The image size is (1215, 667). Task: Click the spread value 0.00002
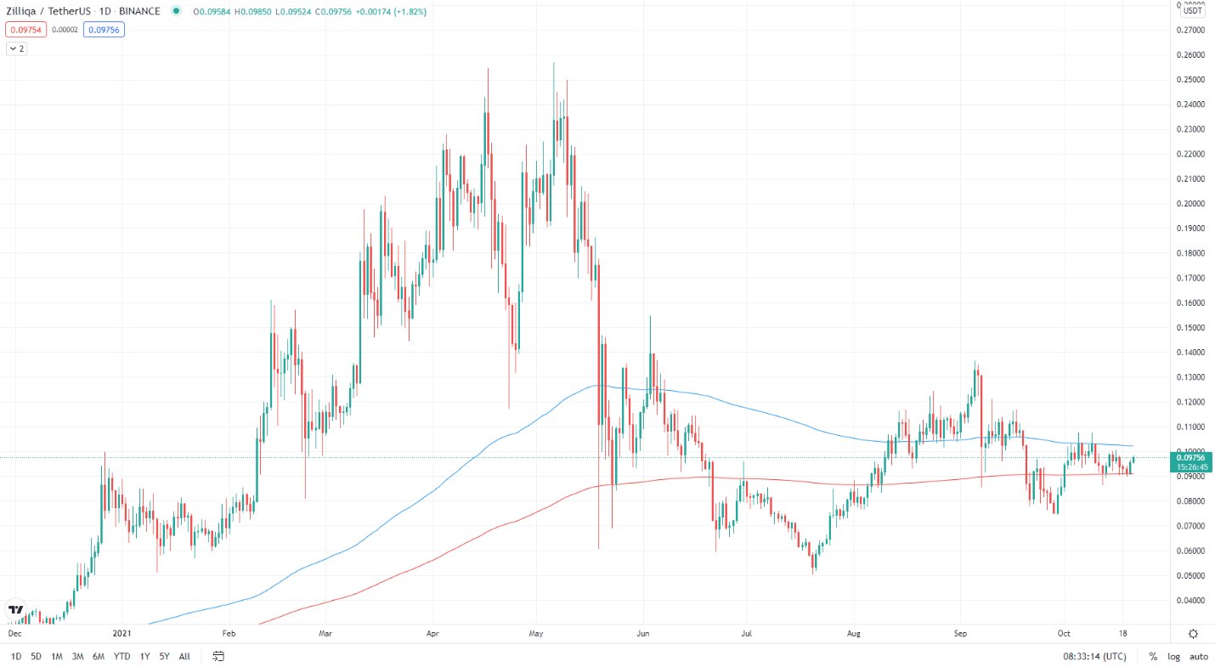click(x=65, y=30)
